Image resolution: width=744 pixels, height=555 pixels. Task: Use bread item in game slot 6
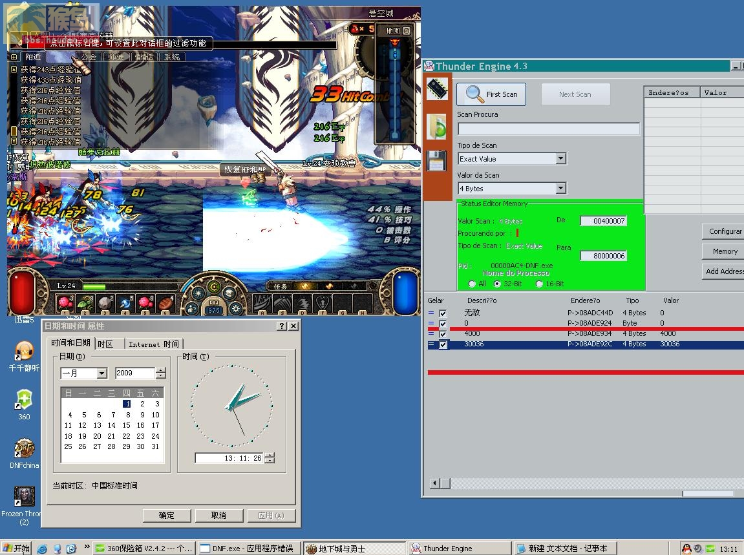point(165,304)
